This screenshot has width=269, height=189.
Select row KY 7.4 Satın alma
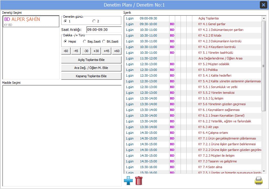(193, 167)
